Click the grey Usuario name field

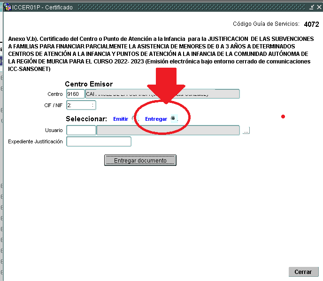168,130
